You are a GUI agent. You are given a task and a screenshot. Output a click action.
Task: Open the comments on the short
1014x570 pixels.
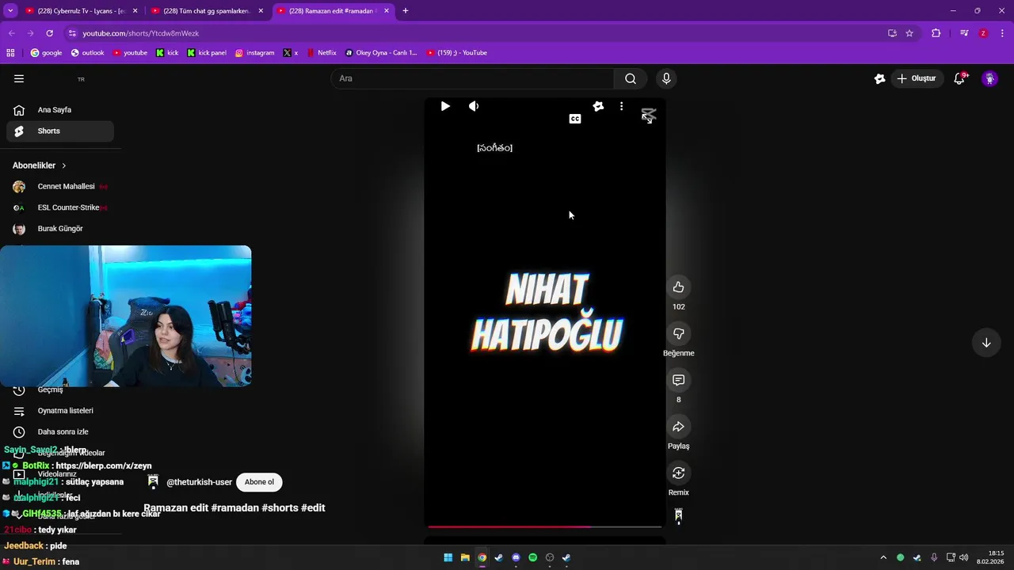678,380
